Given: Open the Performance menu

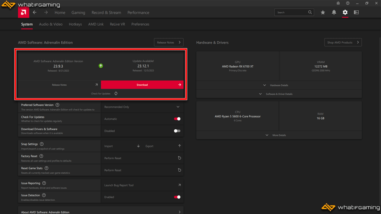Looking at the screenshot, I should click(x=138, y=13).
